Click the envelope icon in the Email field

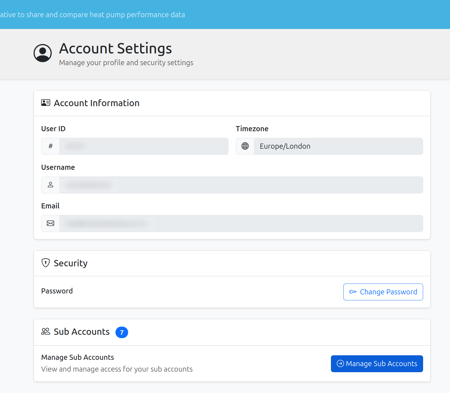tap(50, 223)
